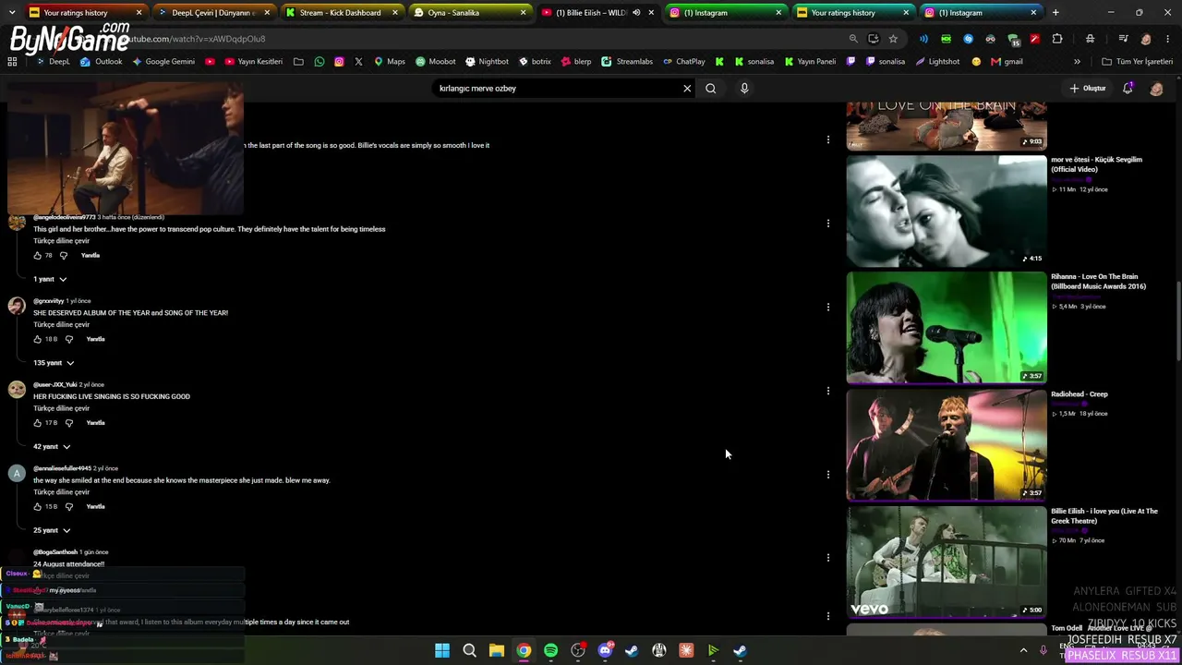Open the Instagram bookmark icon
The image size is (1182, 665).
339,62
